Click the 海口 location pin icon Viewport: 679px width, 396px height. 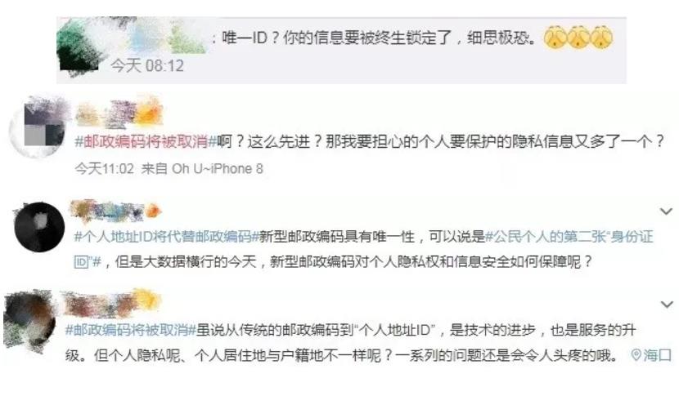pos(636,355)
